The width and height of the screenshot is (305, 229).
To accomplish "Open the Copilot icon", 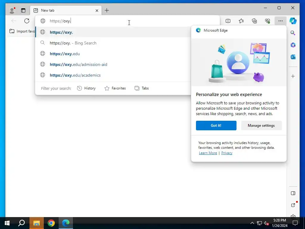I will (x=293, y=21).
